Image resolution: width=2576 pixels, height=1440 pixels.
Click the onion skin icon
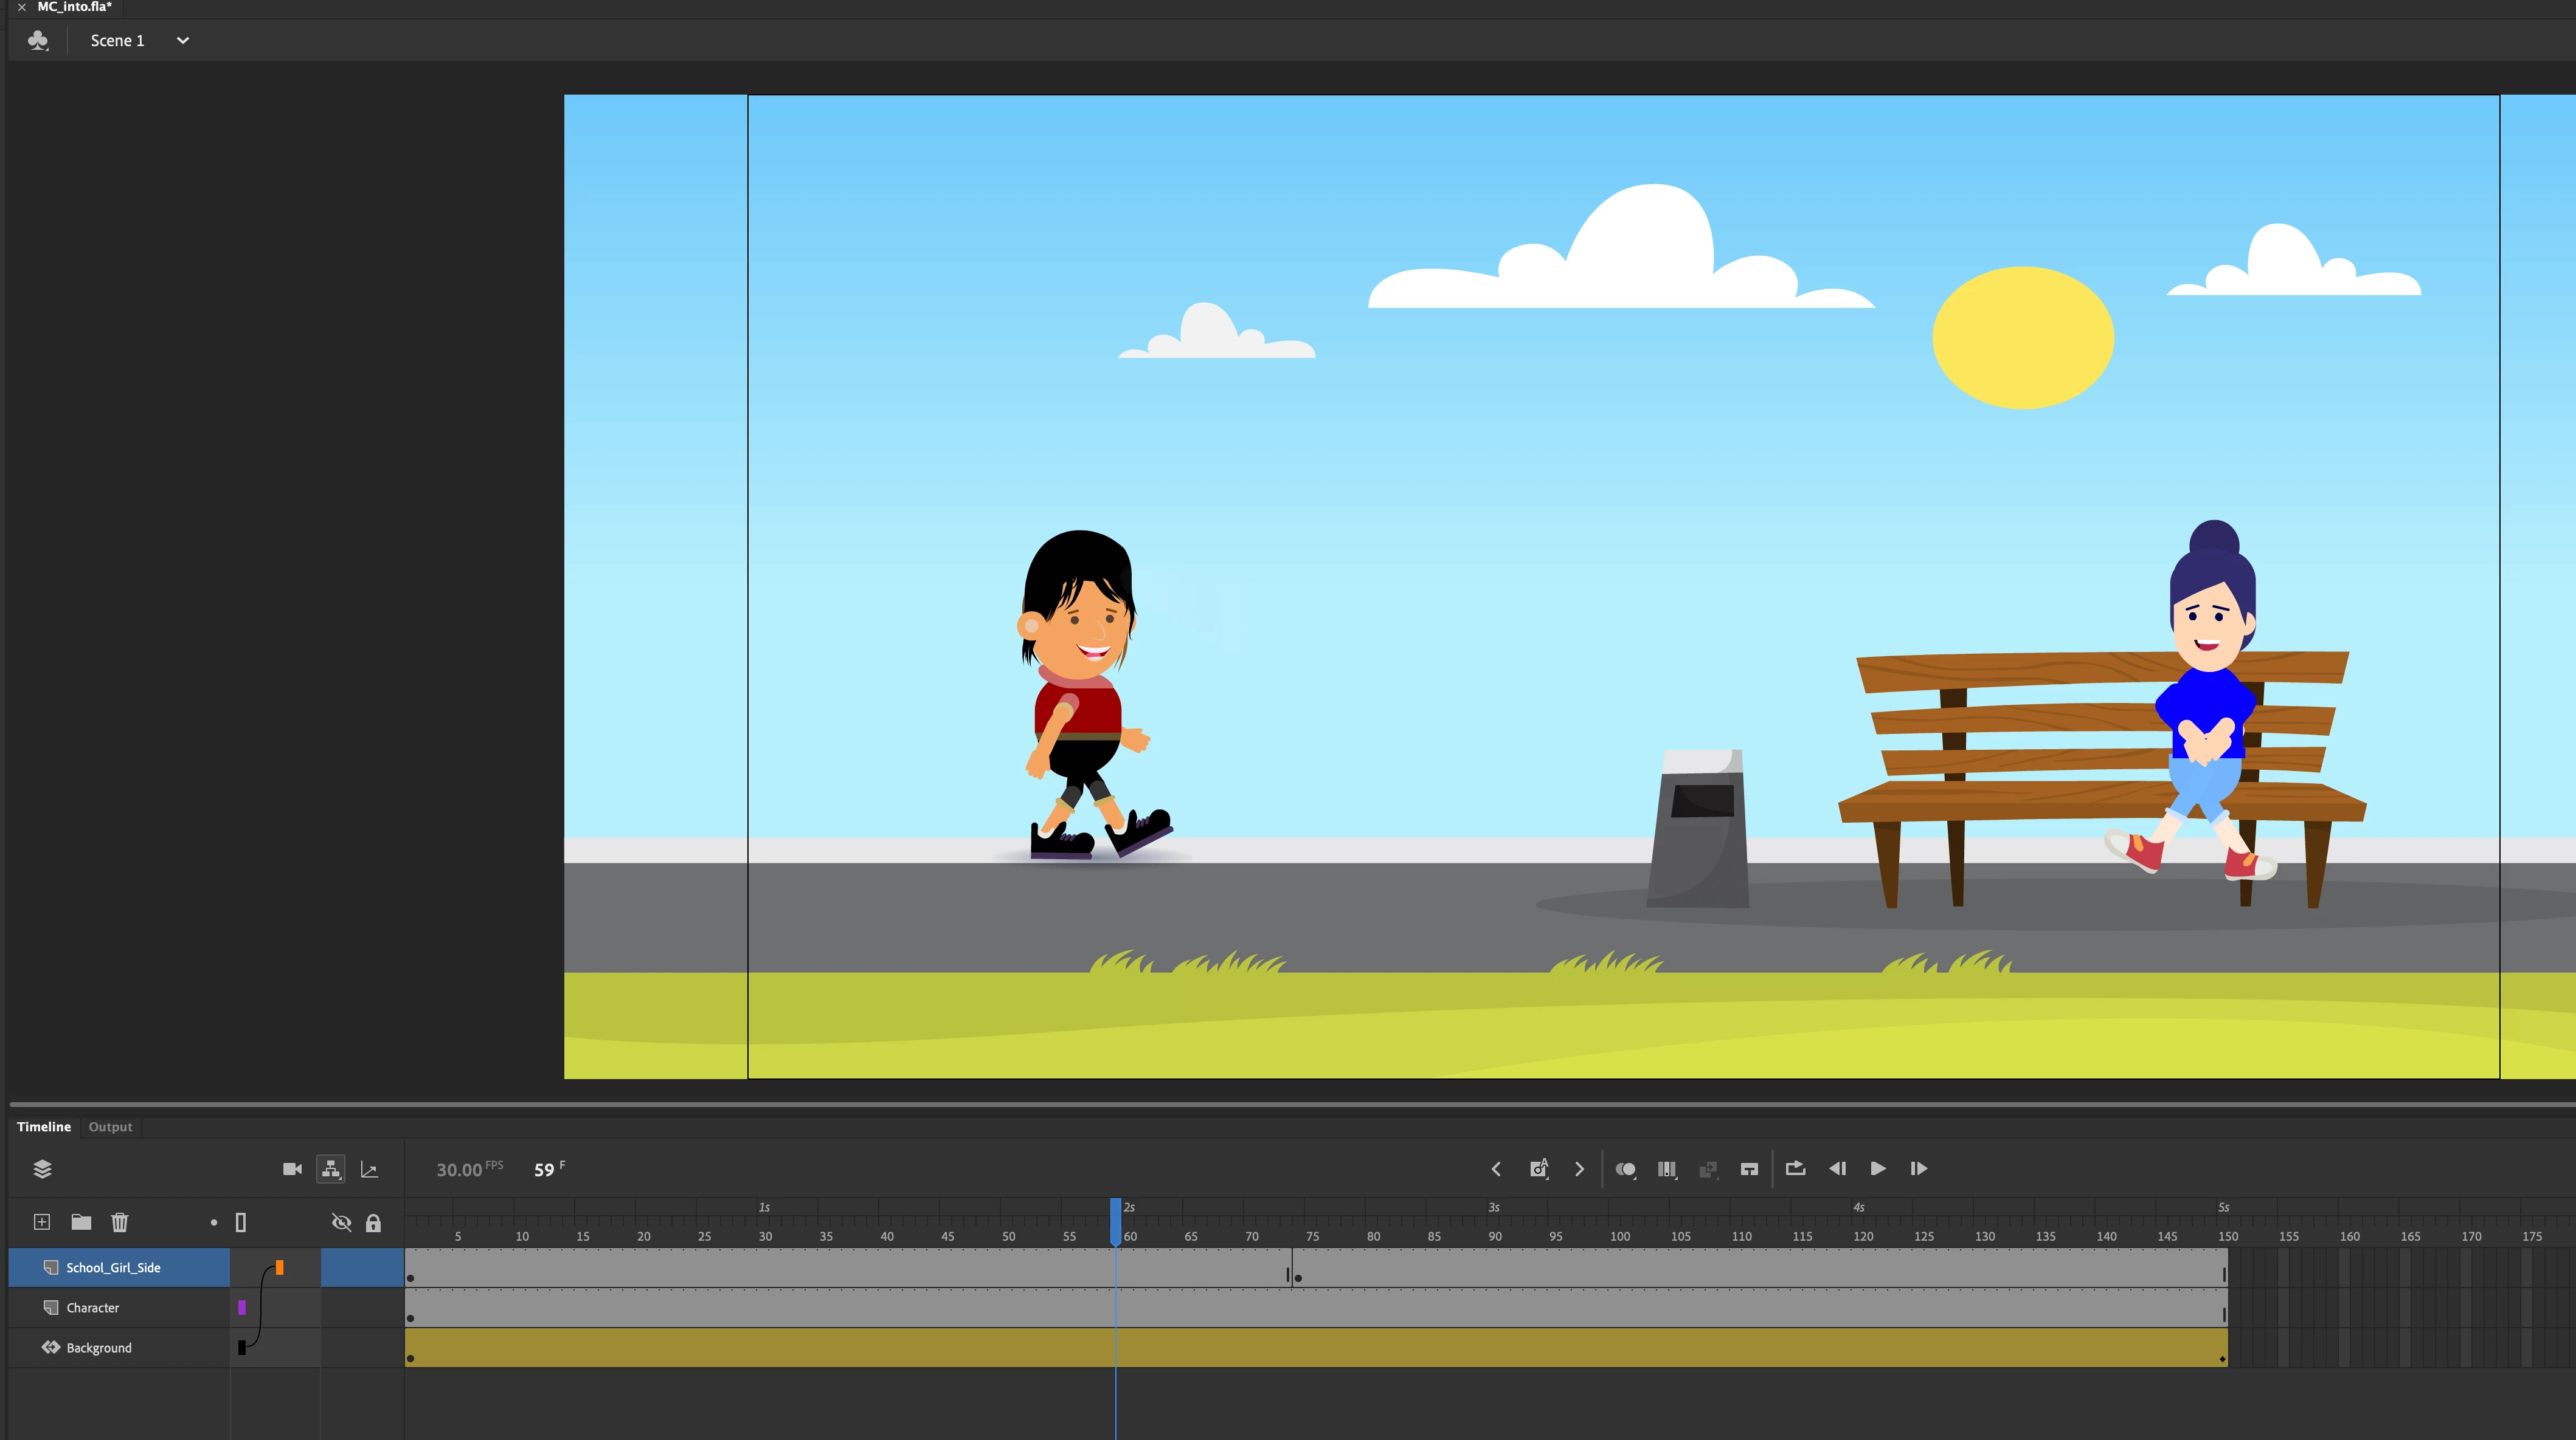pos(1625,1169)
